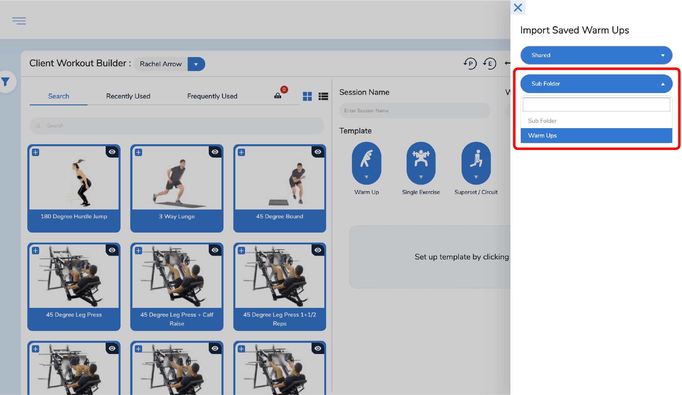Preview 45 Degree Leg Press 1+1/2 Reps
682x395 pixels.
(x=318, y=250)
